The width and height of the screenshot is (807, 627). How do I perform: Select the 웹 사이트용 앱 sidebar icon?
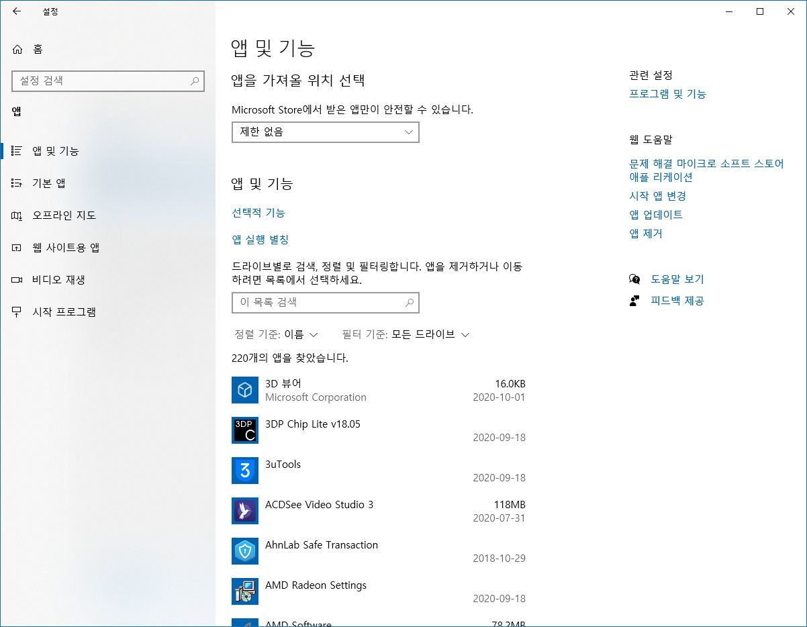click(x=17, y=248)
